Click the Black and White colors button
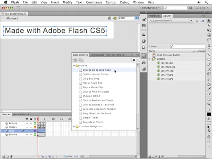The height and width of the screenshot is (159, 212). (x=209, y=127)
